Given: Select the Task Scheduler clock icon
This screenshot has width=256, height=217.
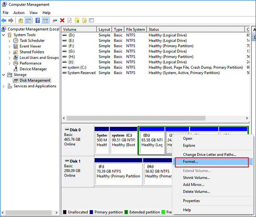Looking at the screenshot, I should click(x=16, y=41).
